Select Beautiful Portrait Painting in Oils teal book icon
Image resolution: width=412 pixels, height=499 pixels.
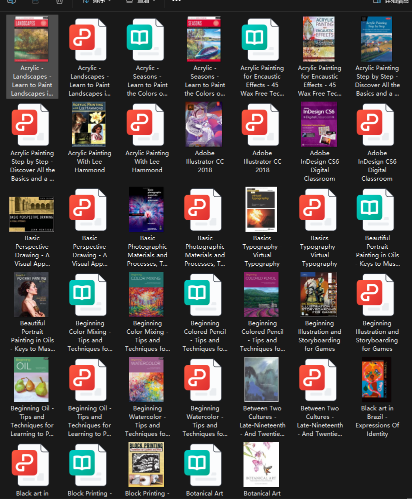[x=375, y=209]
